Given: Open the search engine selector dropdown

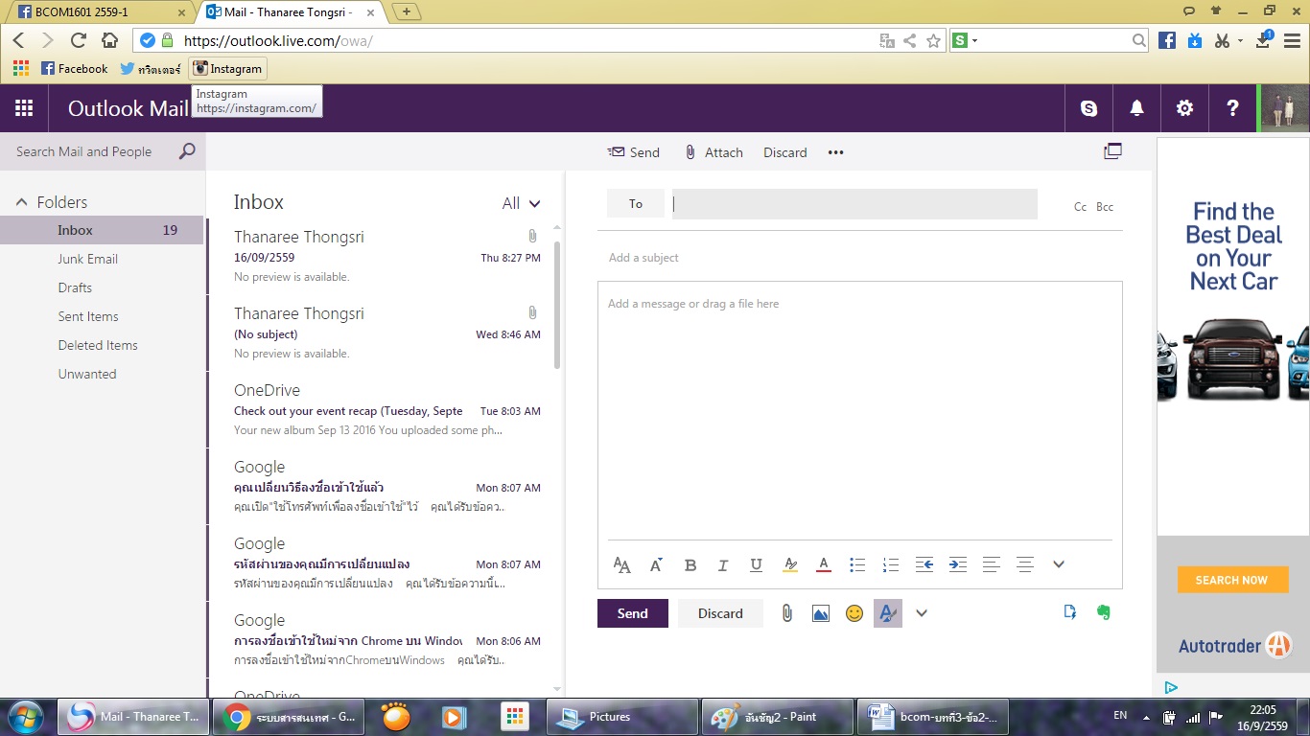Looking at the screenshot, I should click(x=965, y=40).
